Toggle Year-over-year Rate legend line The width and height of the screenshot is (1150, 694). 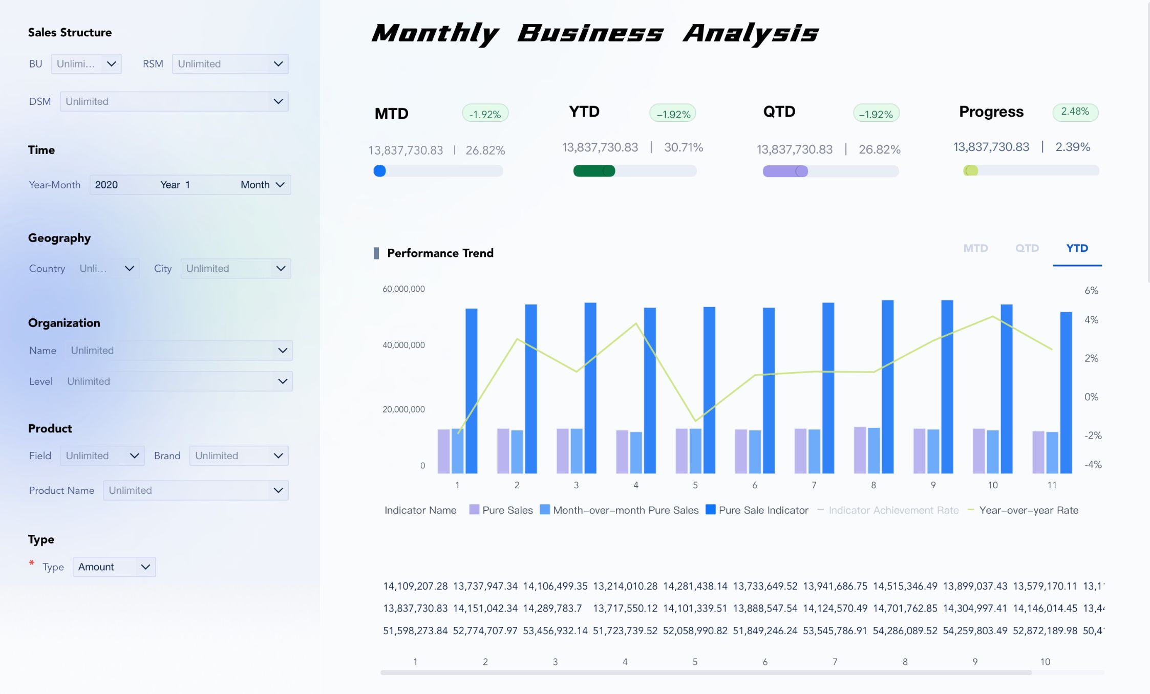point(971,510)
